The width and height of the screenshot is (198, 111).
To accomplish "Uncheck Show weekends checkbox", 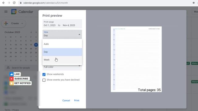I will pyautogui.click(x=44, y=74).
